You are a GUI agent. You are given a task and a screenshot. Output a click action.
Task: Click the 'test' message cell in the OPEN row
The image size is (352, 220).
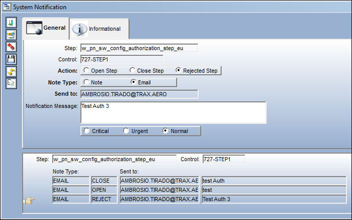coord(274,190)
